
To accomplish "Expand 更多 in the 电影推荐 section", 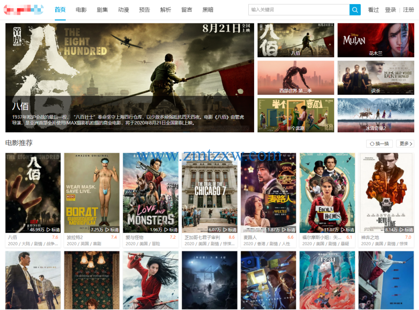I will [x=405, y=144].
